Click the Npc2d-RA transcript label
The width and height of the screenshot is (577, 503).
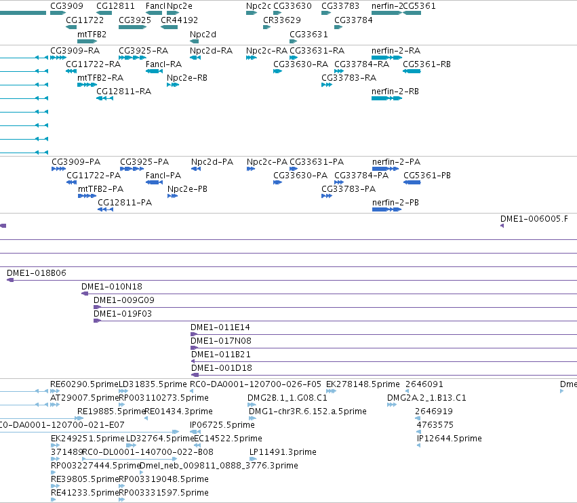click(212, 51)
